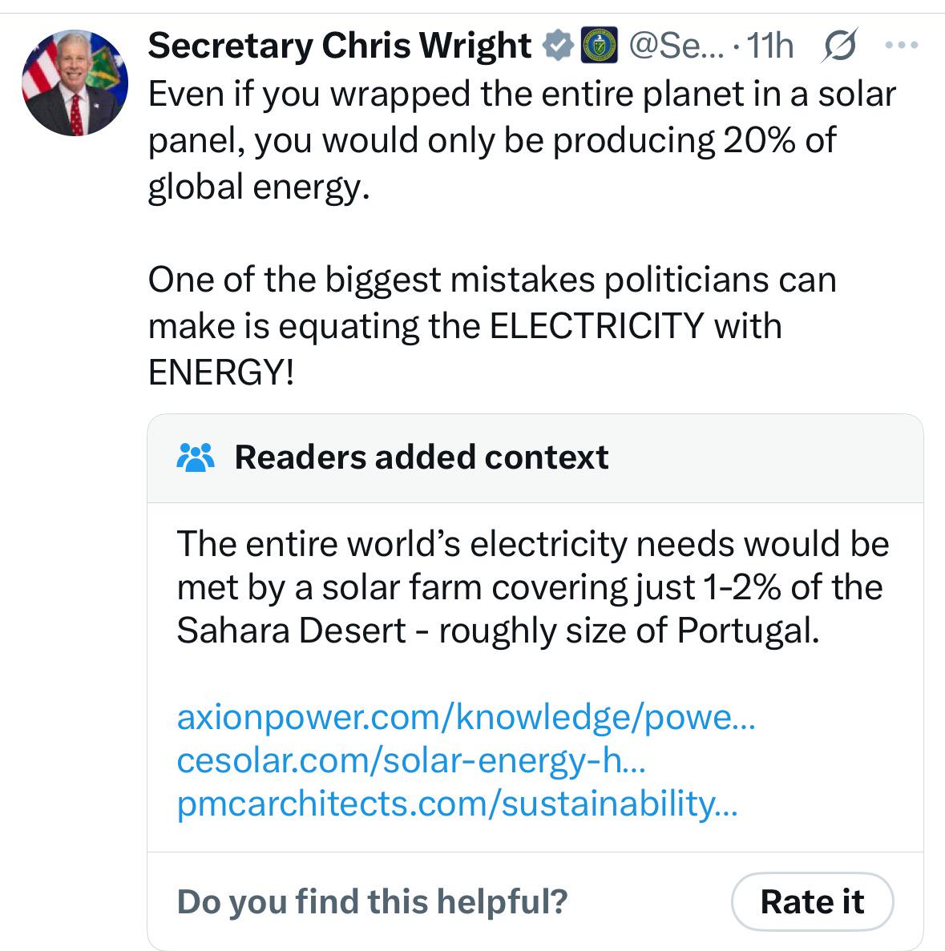Open the cesolar.com solar energy link
The width and height of the screenshot is (945, 951).
410,760
